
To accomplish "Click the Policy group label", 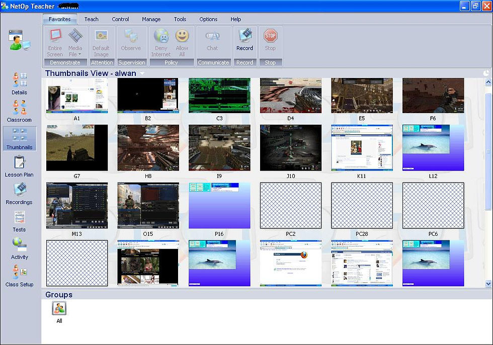I will 172,62.
